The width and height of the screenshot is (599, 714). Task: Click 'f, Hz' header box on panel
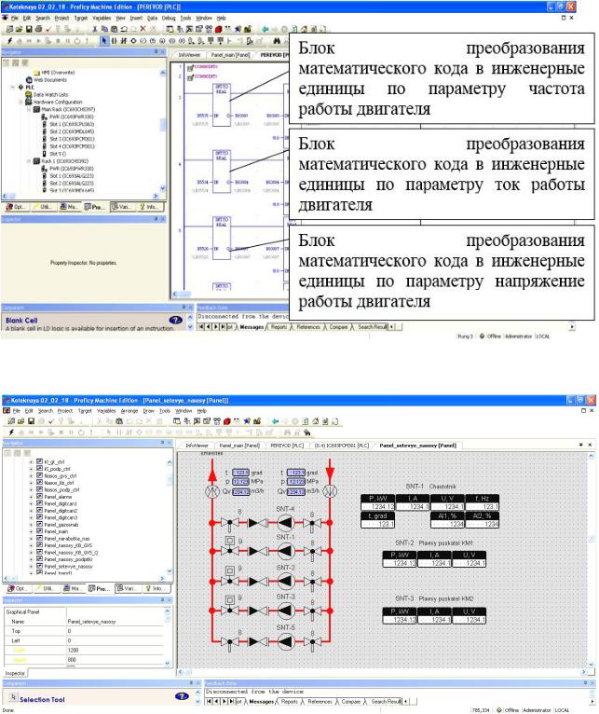[x=483, y=499]
